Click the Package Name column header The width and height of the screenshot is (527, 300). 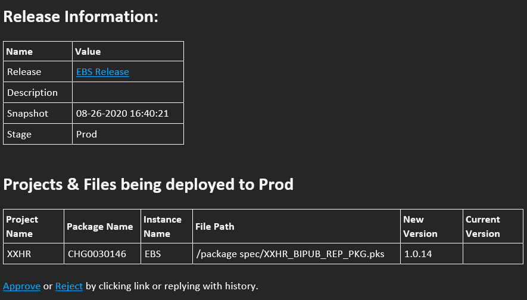(x=100, y=226)
